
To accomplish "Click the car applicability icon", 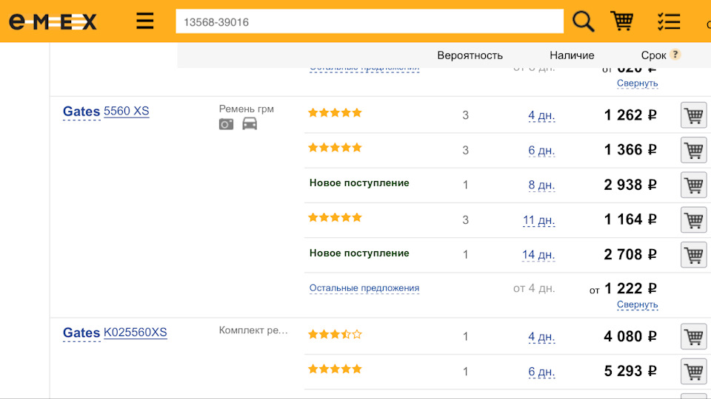I will pos(250,124).
